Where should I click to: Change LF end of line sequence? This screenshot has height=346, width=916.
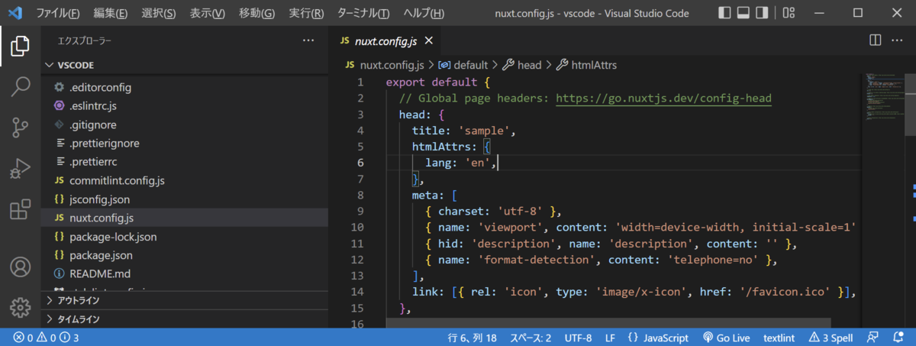point(611,338)
